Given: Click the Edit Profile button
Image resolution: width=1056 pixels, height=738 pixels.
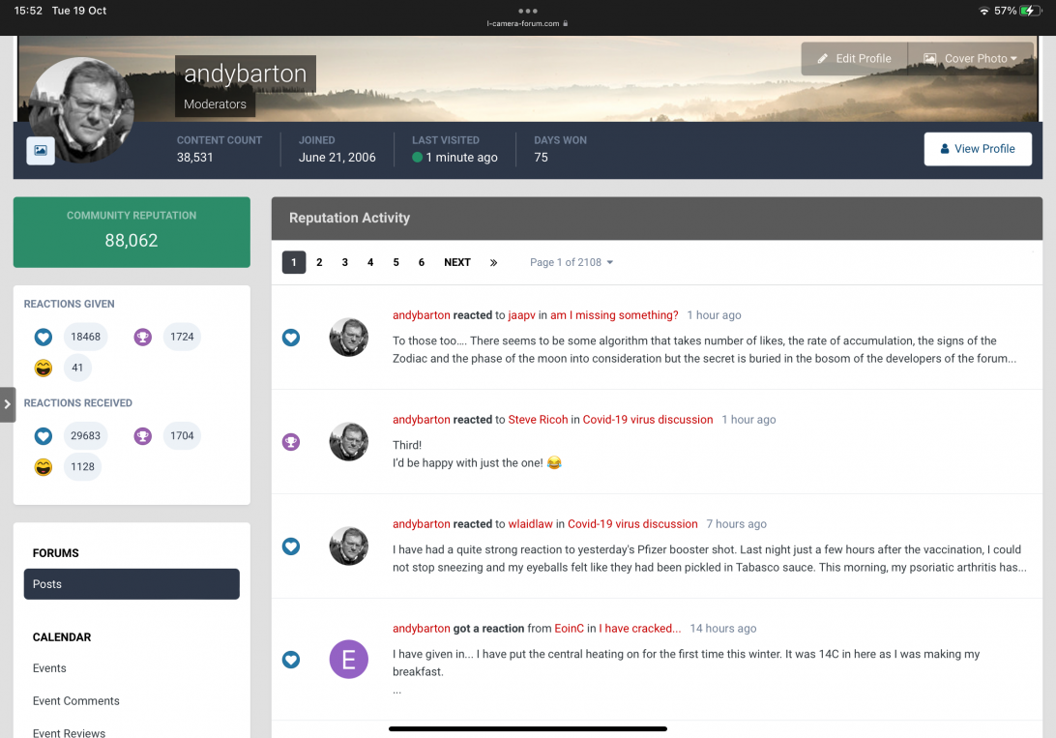Looking at the screenshot, I should tap(854, 59).
